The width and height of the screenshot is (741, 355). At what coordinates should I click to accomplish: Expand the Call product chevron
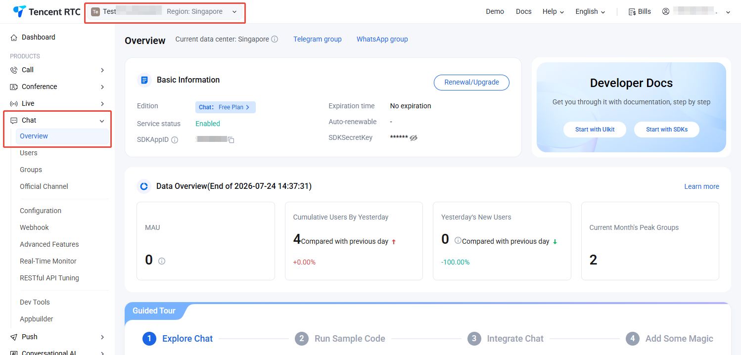pos(102,70)
